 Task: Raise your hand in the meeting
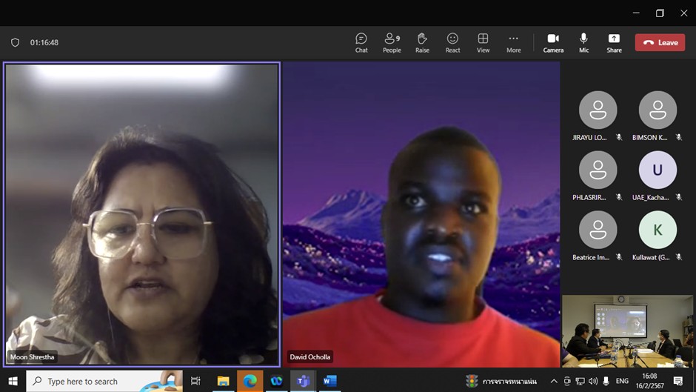point(422,42)
